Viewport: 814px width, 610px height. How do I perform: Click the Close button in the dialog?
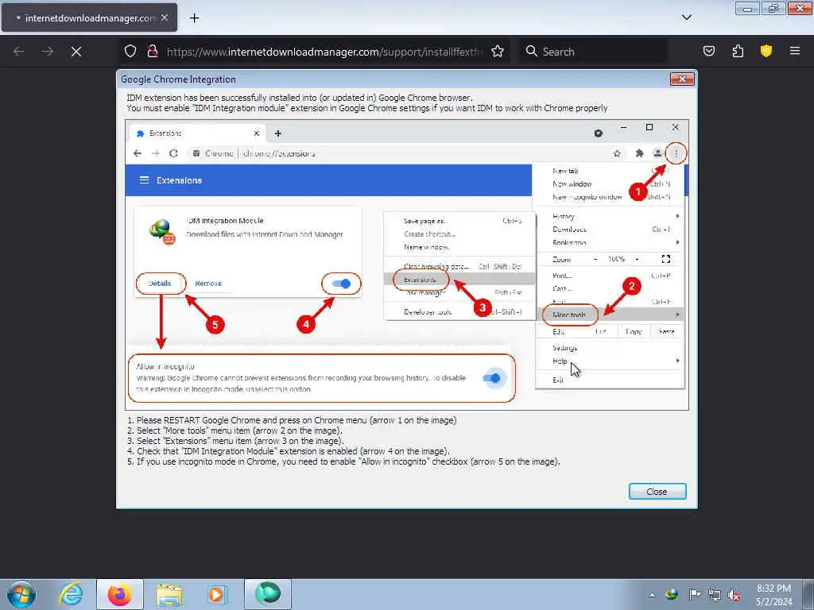pyautogui.click(x=657, y=491)
